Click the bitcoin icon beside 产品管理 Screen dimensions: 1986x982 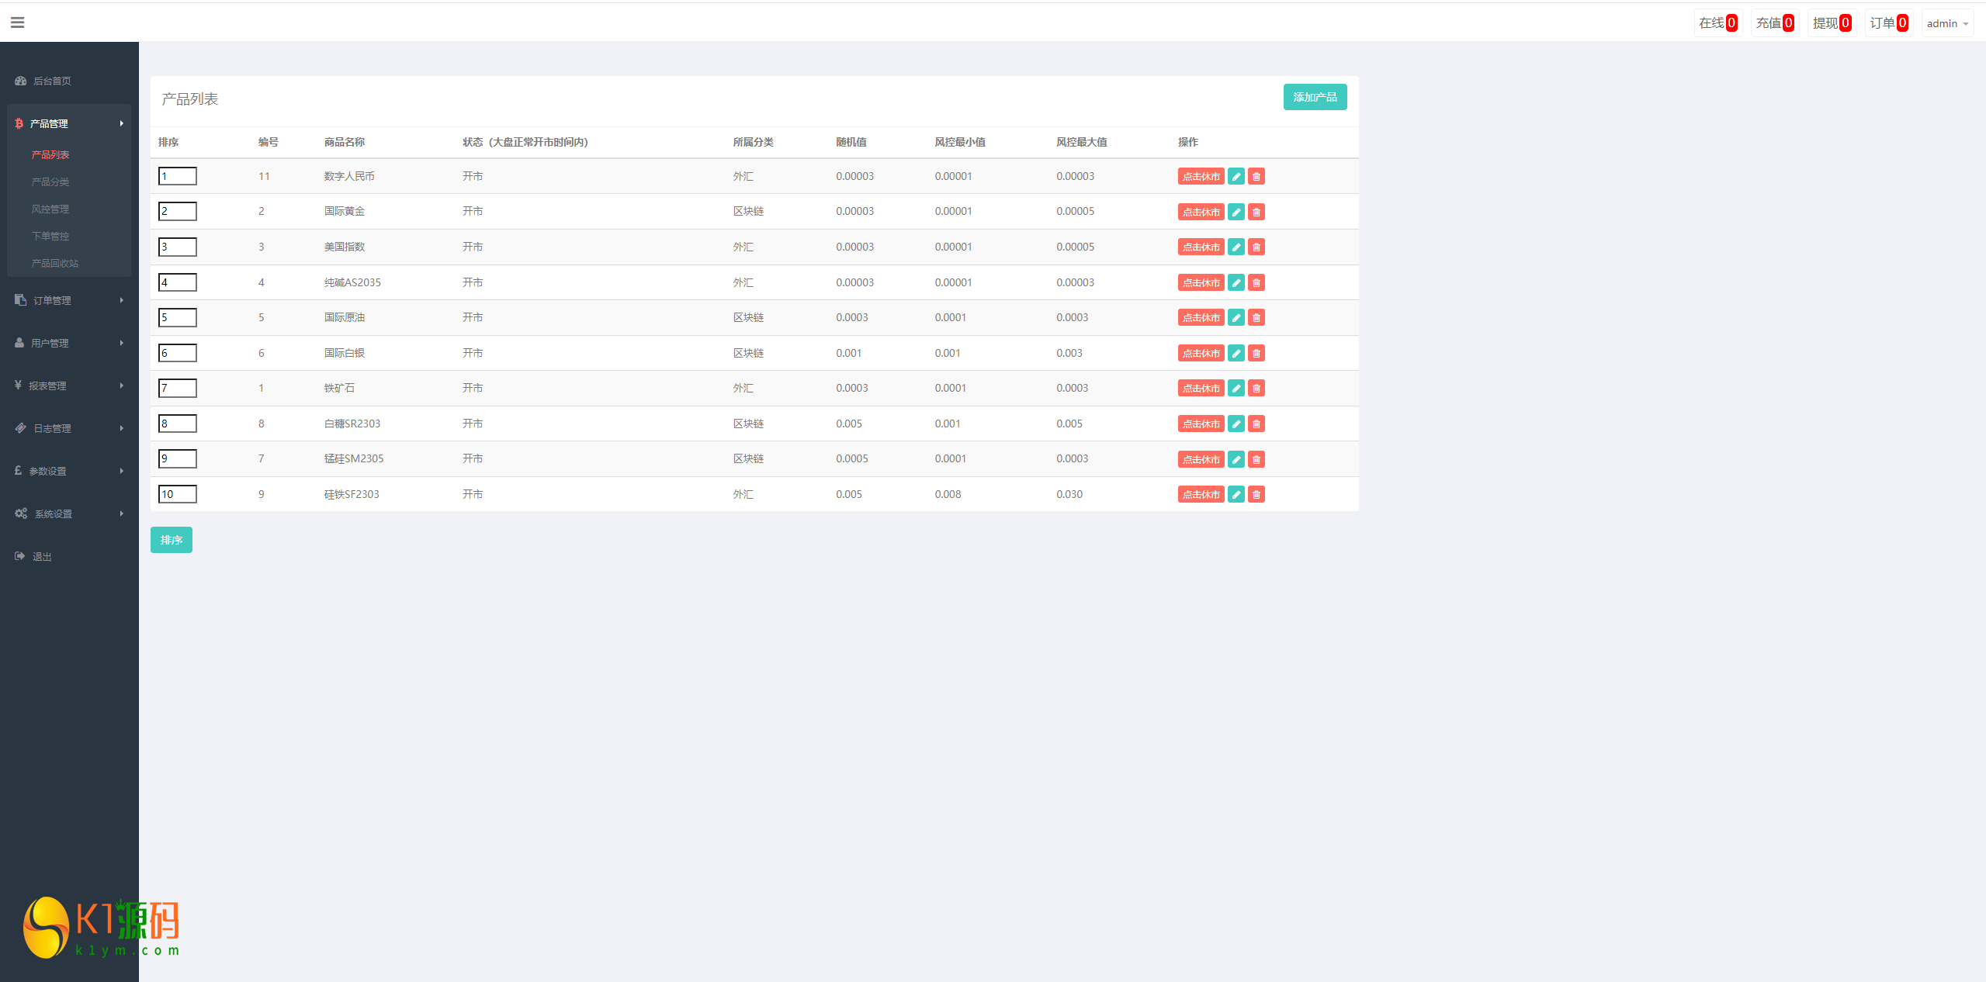pyautogui.click(x=19, y=123)
